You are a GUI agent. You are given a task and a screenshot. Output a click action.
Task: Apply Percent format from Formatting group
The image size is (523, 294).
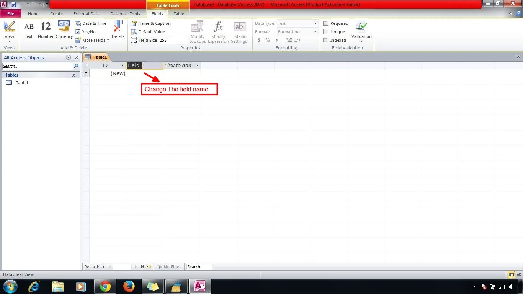coord(268,40)
